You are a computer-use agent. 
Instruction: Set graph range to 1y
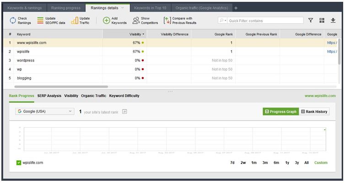(287, 162)
